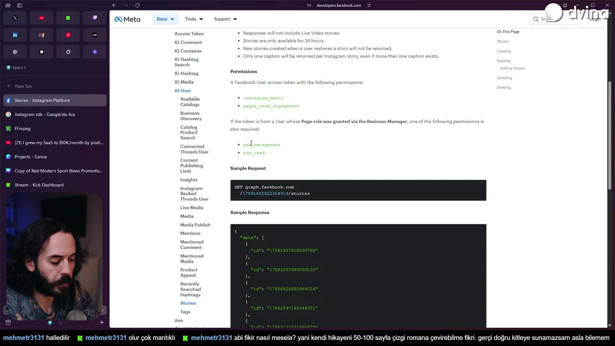Open Connected Threads User in sidebar
Viewport: 615px width, 346px height.
click(194, 149)
